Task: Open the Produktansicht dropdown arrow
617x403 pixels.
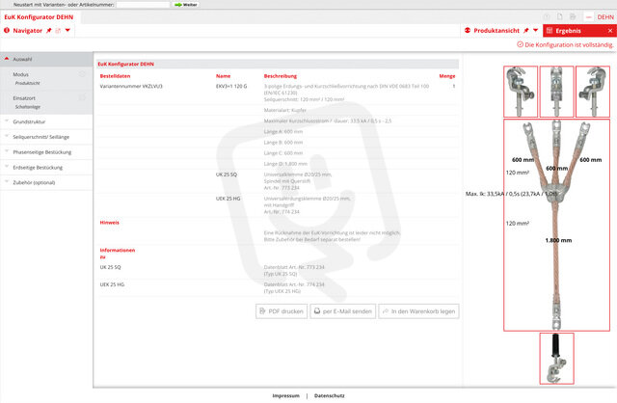Action: pyautogui.click(x=535, y=31)
